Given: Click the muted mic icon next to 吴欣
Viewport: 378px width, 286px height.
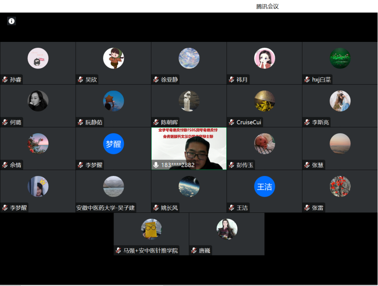Looking at the screenshot, I should (x=80, y=80).
